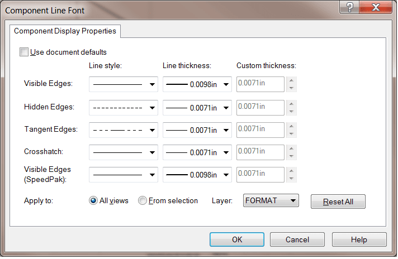This screenshot has width=398, height=259.
Task: Decrease Hidden Edges custom thickness with down arrow
Action: 291,112
